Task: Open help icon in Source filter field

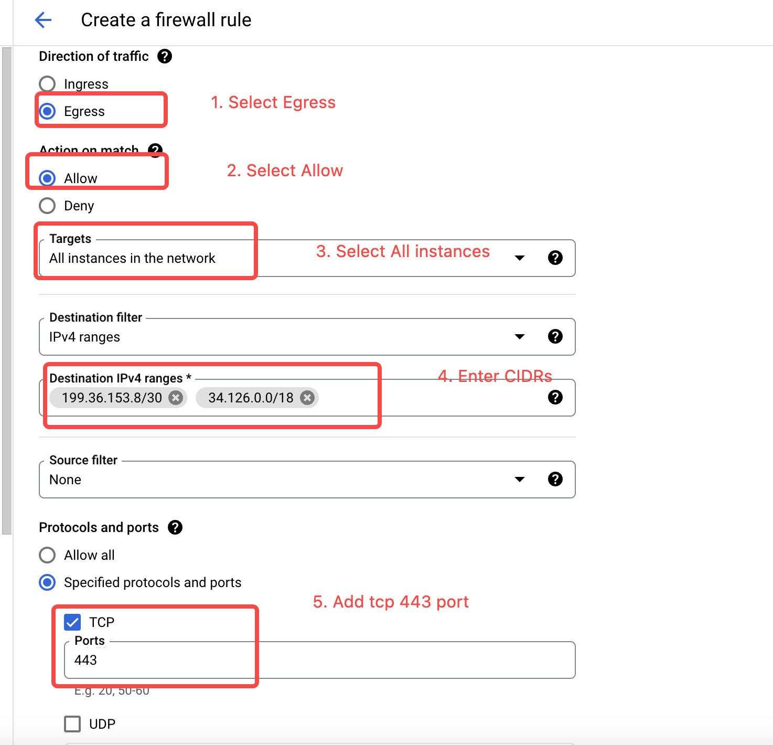Action: [555, 479]
